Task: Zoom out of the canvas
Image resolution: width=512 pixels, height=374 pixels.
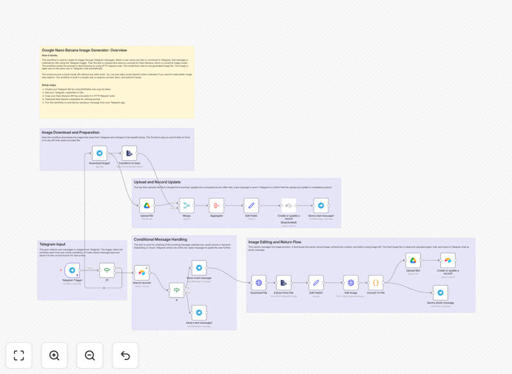Action: (90, 355)
